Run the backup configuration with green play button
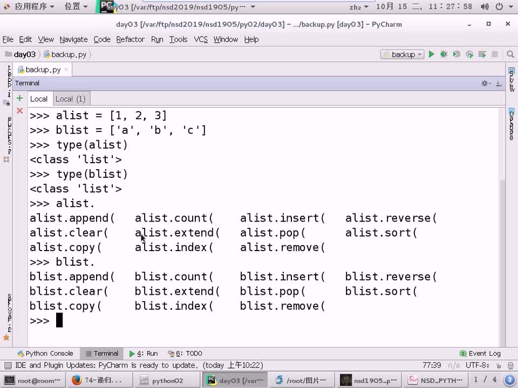518x388 pixels. (x=431, y=54)
